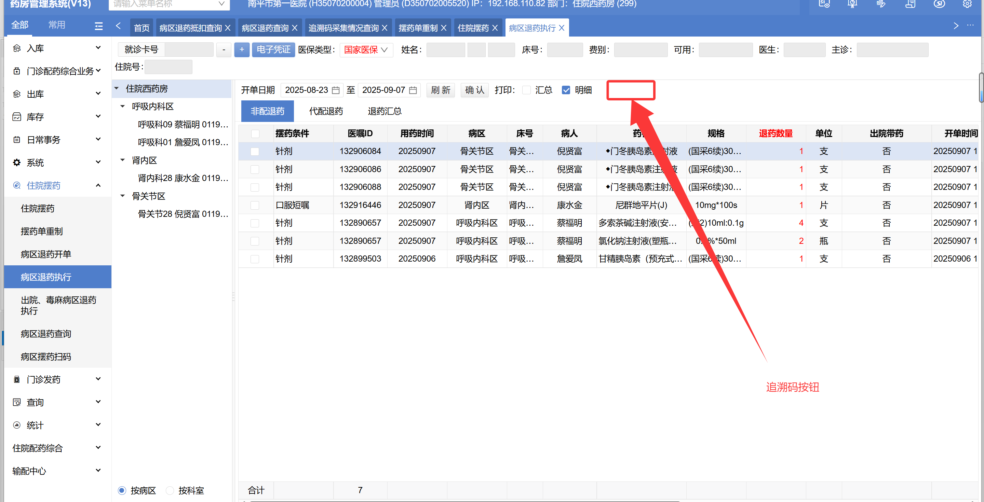Viewport: 984px width, 502px height.
Task: Click the blue plus button beside card number
Action: click(241, 50)
